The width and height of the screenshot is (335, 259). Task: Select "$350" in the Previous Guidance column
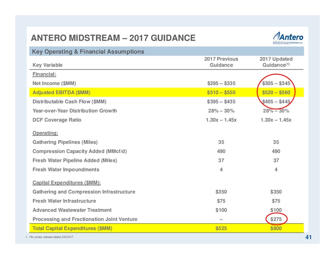pos(221,192)
